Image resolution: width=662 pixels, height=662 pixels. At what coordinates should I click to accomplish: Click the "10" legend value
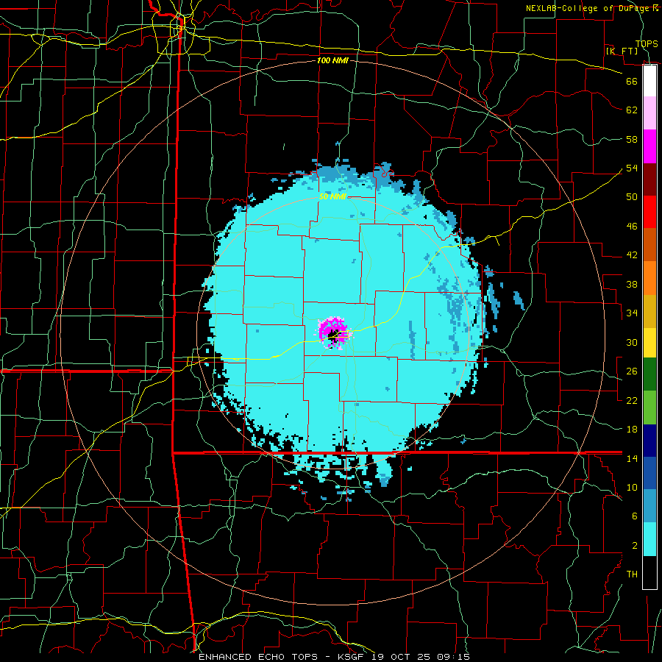click(x=632, y=487)
